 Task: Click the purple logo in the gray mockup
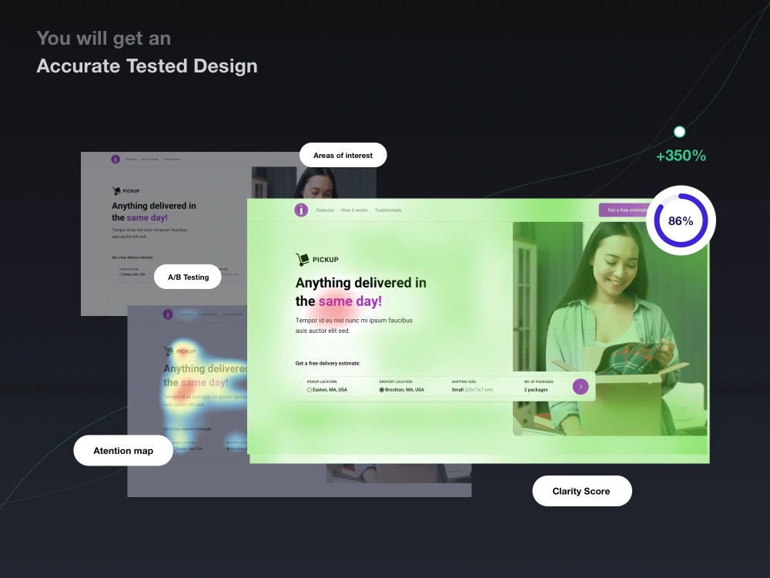(x=115, y=160)
